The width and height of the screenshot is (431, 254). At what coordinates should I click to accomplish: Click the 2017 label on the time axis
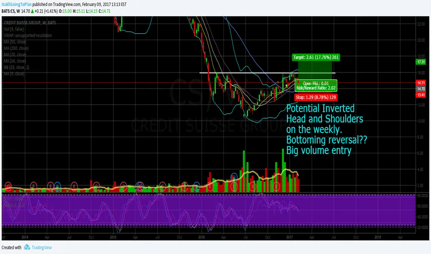[289, 237]
